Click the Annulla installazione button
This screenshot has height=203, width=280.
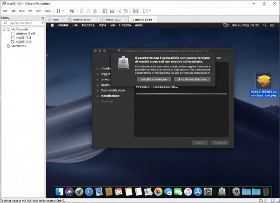coord(192,79)
